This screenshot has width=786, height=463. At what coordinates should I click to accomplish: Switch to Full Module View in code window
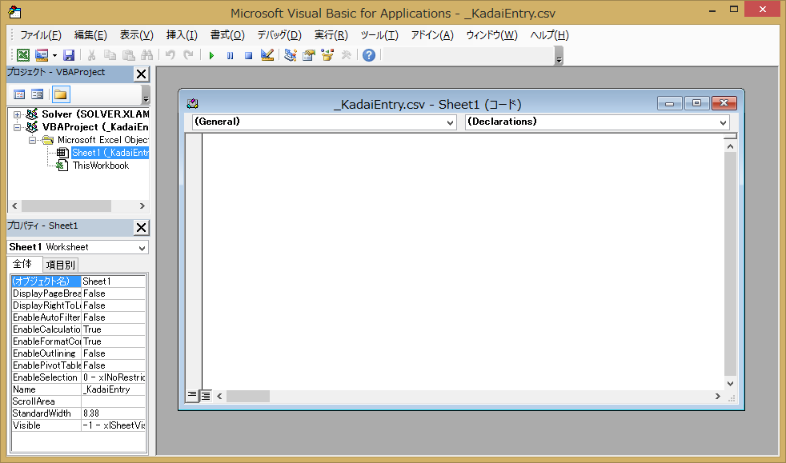[206, 396]
